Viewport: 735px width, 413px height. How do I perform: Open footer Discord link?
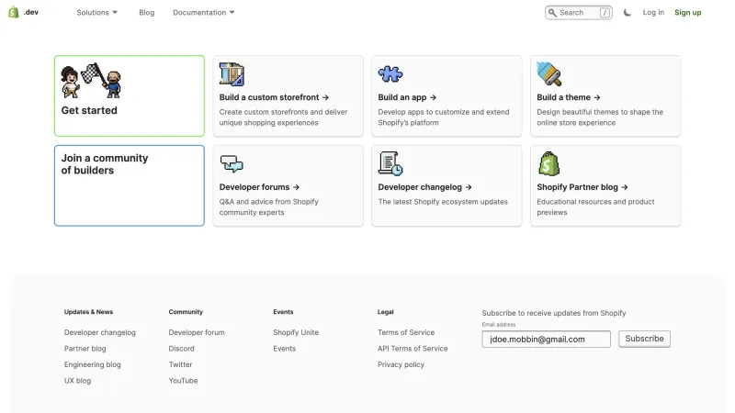click(x=181, y=349)
